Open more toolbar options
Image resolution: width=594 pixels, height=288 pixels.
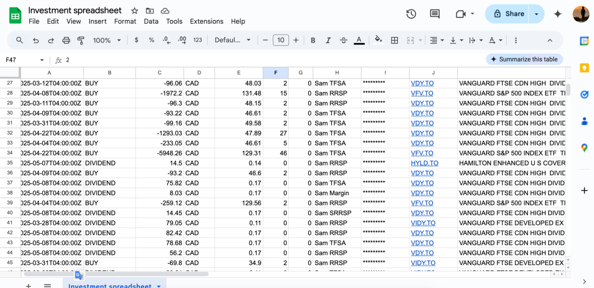point(516,40)
